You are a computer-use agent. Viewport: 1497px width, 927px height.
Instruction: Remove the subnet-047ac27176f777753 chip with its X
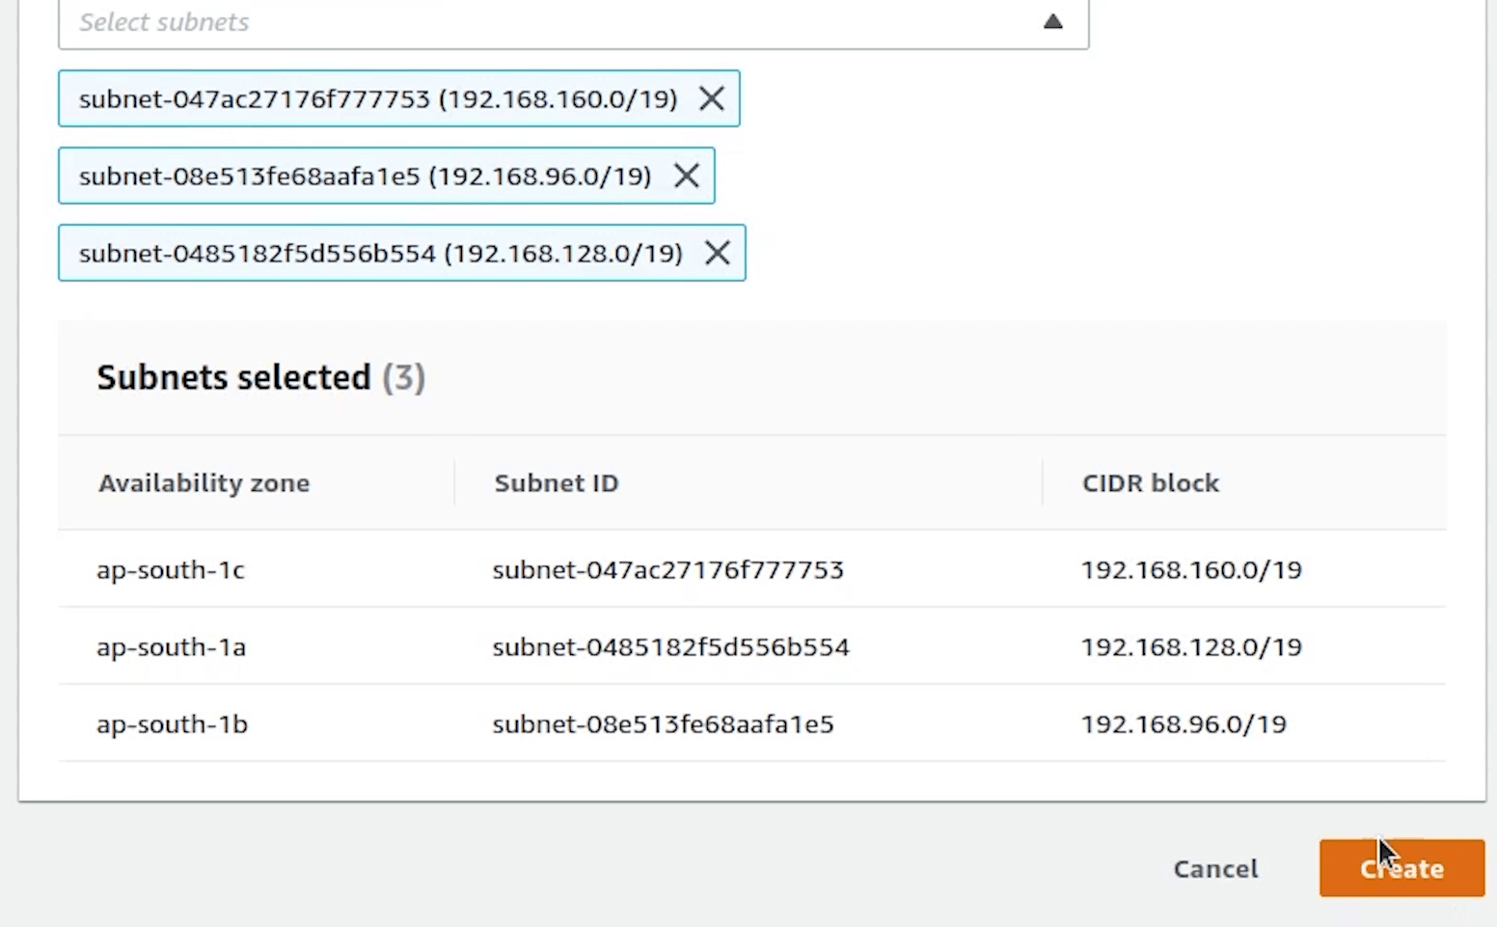[711, 98]
